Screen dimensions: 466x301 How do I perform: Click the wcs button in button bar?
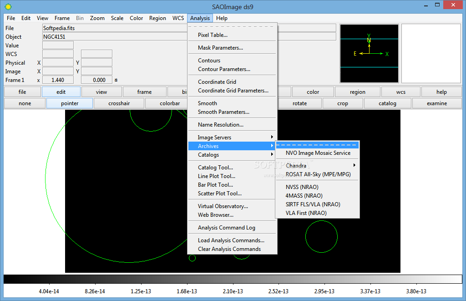coord(400,92)
